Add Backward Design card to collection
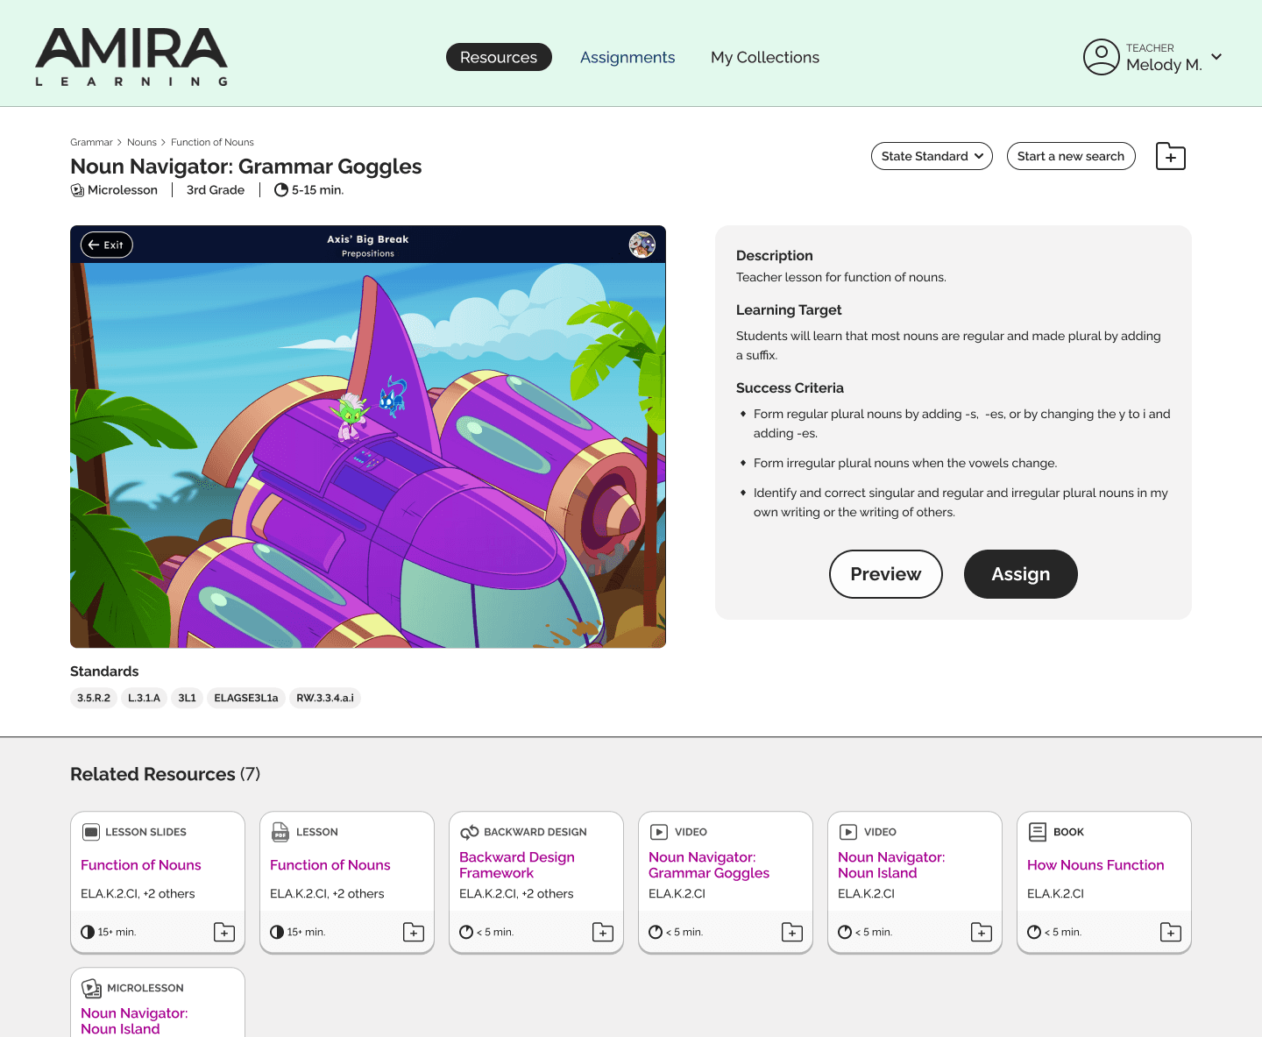This screenshot has width=1262, height=1037. click(x=603, y=932)
